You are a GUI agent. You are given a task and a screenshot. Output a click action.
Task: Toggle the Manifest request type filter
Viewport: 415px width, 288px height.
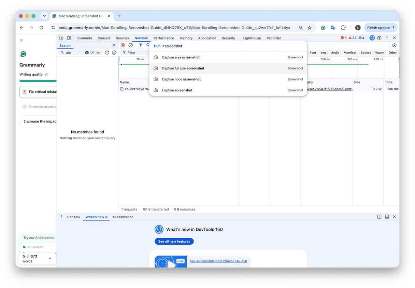[350, 53]
